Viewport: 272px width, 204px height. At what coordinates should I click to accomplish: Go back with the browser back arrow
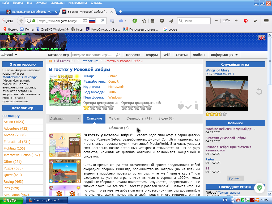click(x=21, y=21)
